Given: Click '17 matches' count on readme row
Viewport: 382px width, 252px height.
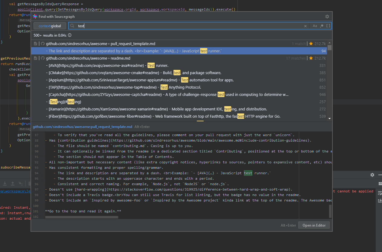Looking at the screenshot, I should click(296, 58).
